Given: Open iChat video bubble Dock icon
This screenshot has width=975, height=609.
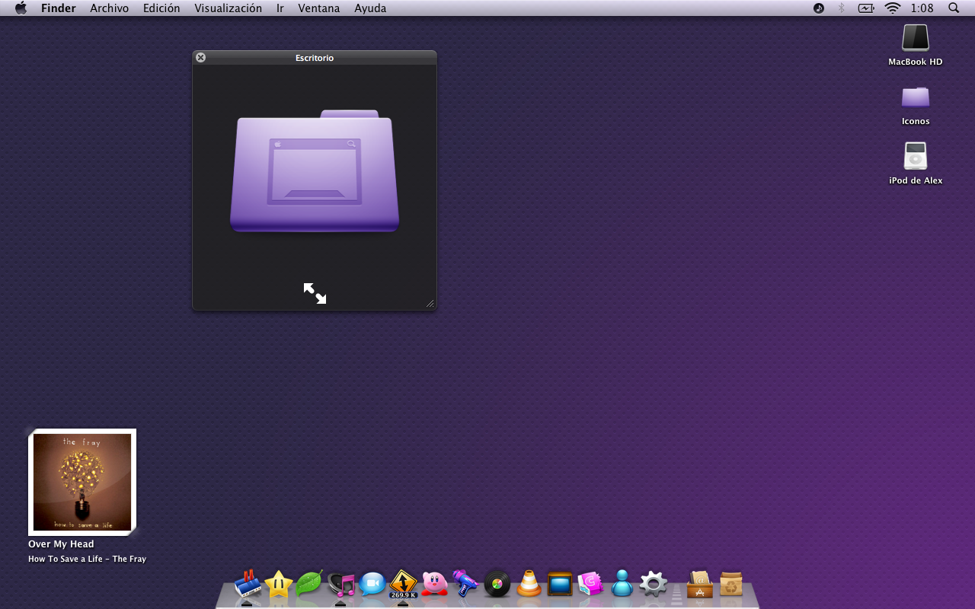Looking at the screenshot, I should click(372, 584).
